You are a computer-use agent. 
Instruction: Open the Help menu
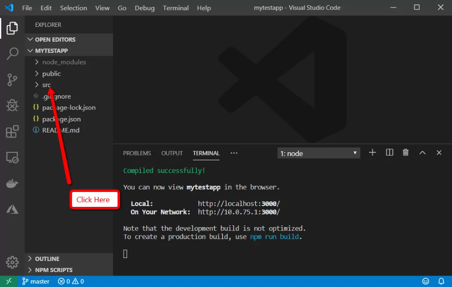point(204,8)
